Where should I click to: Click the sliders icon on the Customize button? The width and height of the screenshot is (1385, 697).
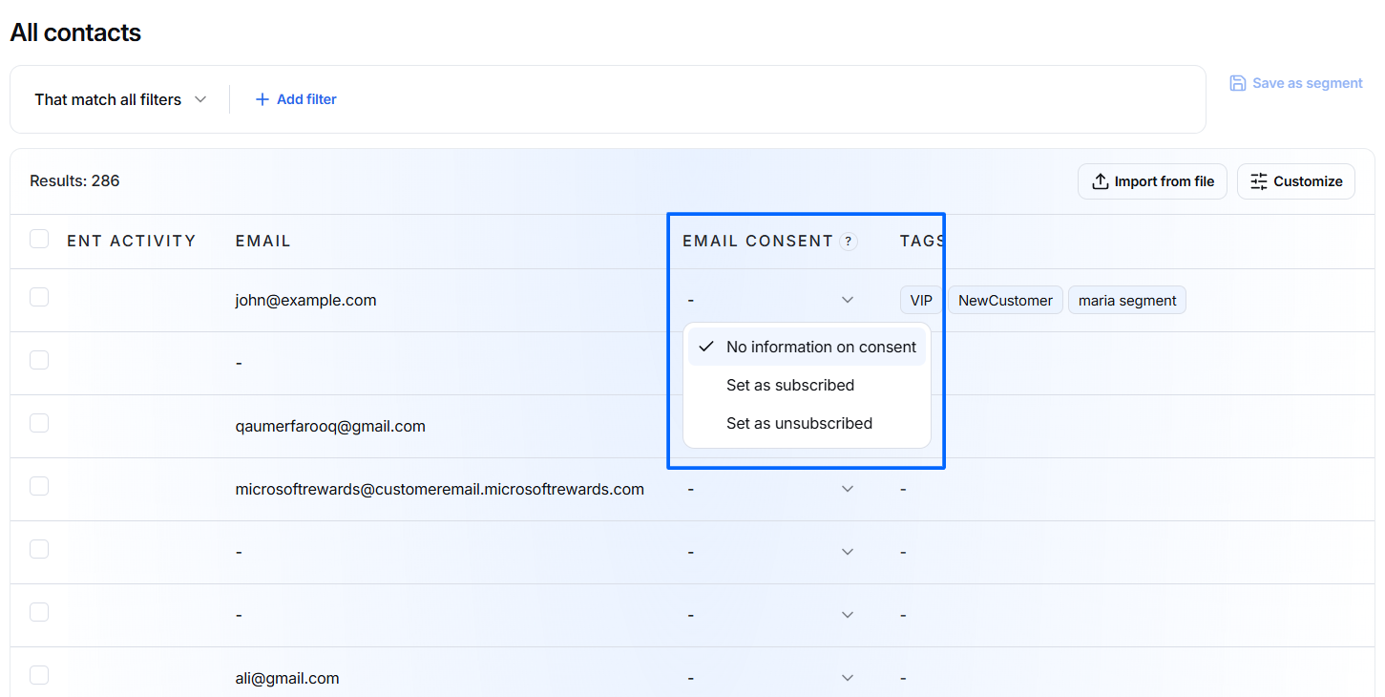click(1259, 181)
